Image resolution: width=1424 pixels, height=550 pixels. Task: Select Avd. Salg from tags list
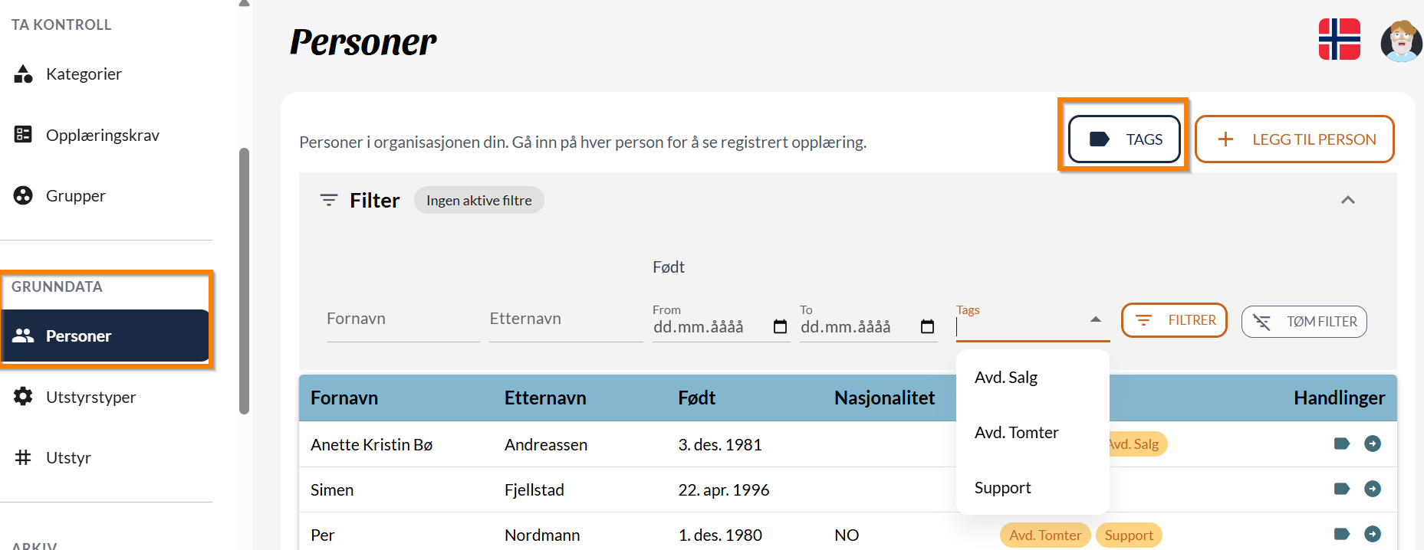click(x=1006, y=378)
